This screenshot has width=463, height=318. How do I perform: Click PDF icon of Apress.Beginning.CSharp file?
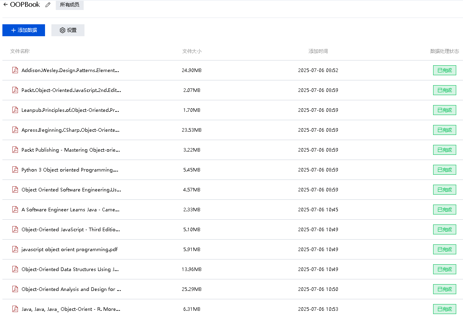click(15, 130)
